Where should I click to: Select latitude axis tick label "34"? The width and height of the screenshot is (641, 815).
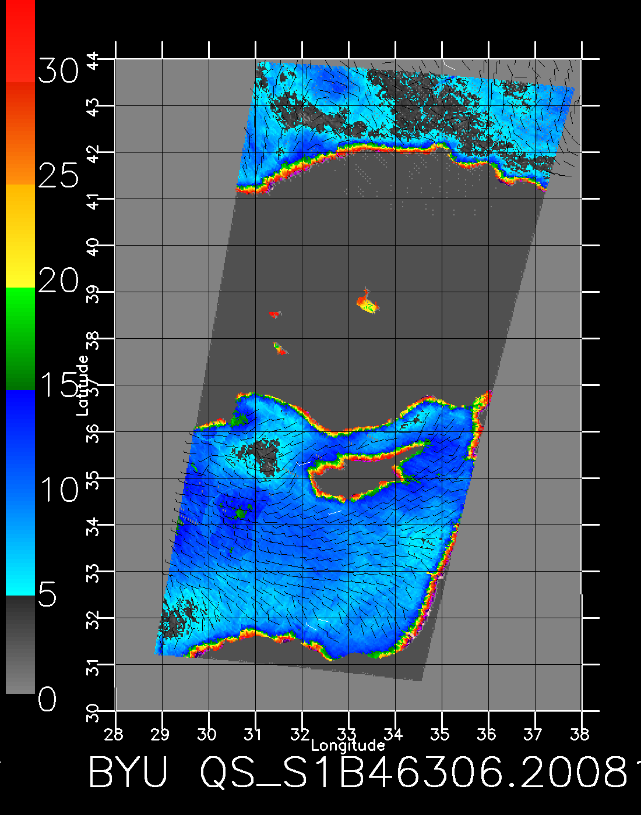coord(93,526)
